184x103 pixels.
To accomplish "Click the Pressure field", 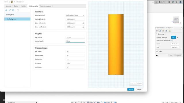I will click(75, 63).
